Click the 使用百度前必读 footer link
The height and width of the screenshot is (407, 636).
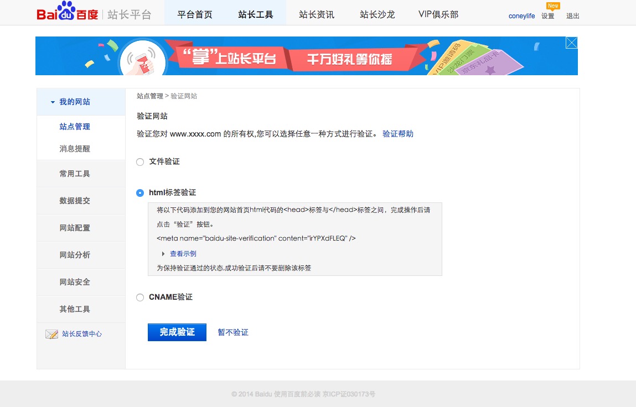click(297, 394)
